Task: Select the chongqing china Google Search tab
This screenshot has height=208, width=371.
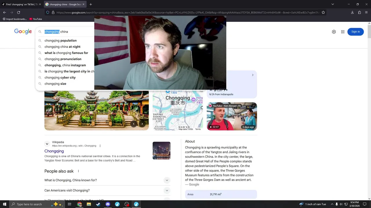Action: tap(65, 4)
